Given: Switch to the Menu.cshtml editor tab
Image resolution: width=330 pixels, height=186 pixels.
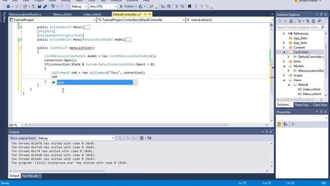Looking at the screenshot, I should tap(62, 14).
